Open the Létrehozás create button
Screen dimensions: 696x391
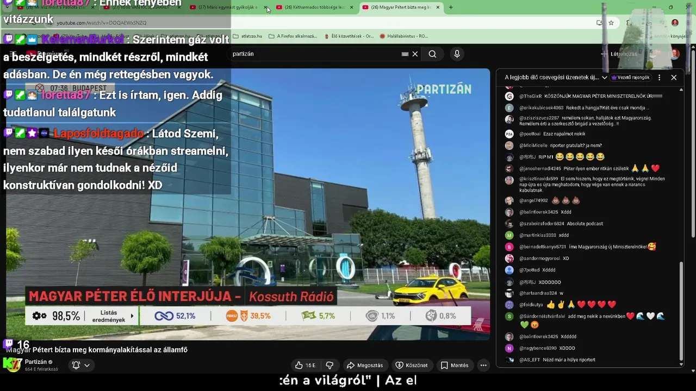[x=619, y=54]
